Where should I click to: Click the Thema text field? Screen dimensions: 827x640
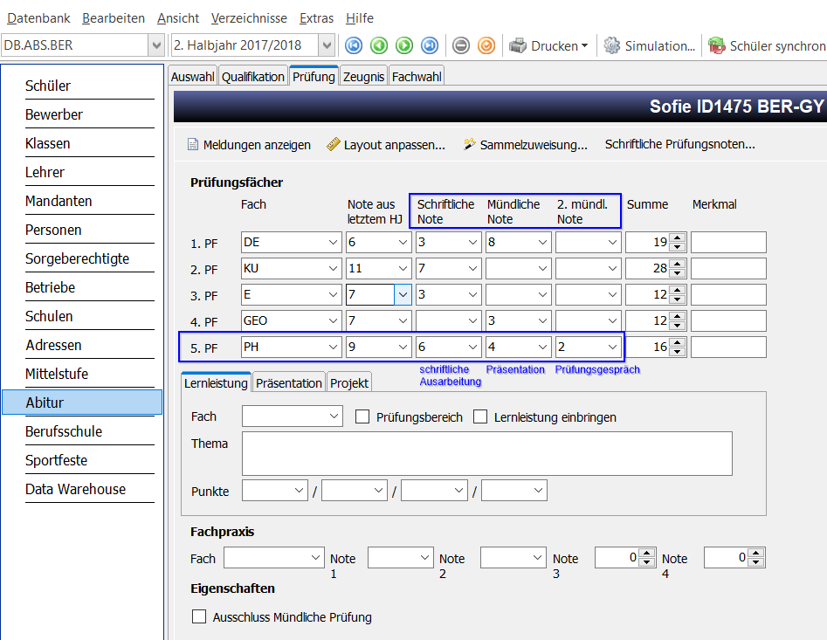pyautogui.click(x=486, y=453)
